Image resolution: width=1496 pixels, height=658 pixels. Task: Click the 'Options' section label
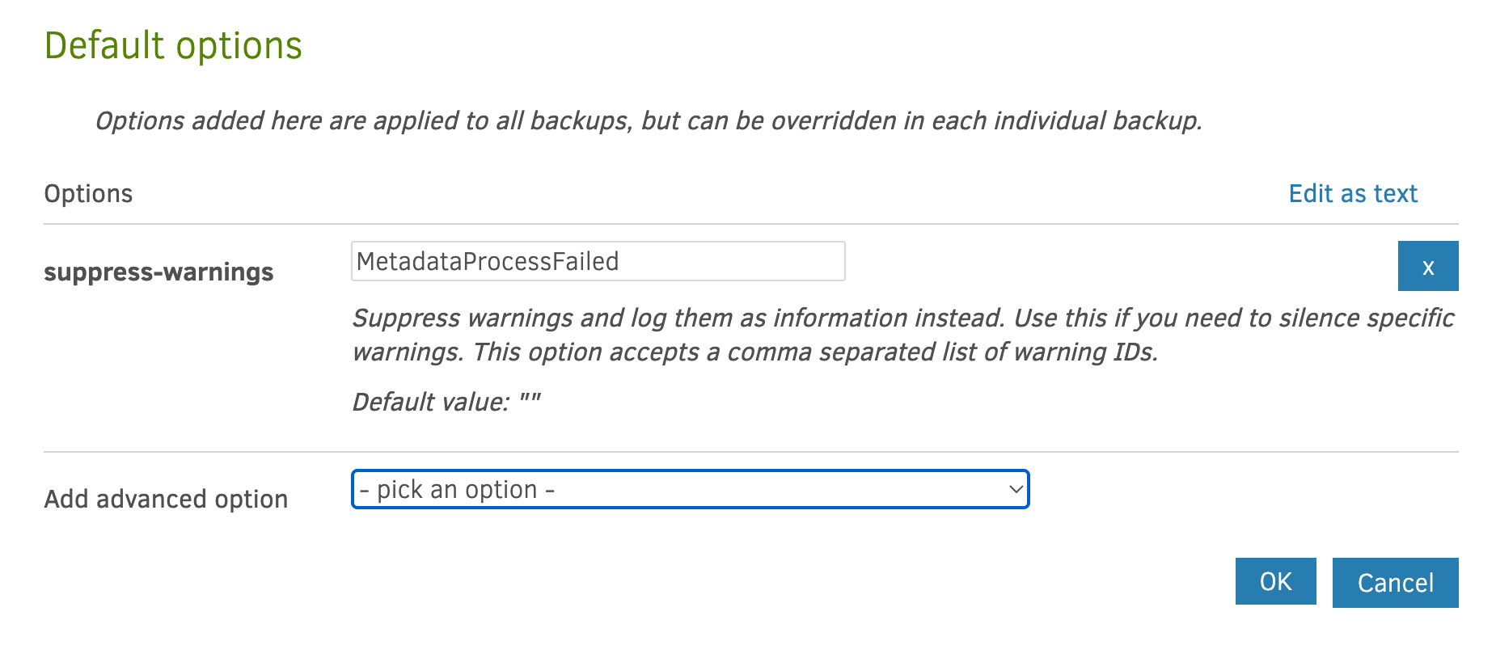pyautogui.click(x=88, y=193)
